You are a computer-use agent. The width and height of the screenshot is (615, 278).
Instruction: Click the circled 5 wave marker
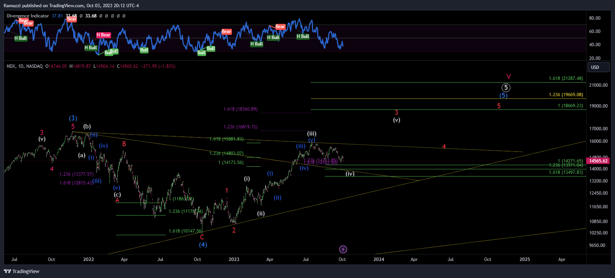point(506,88)
